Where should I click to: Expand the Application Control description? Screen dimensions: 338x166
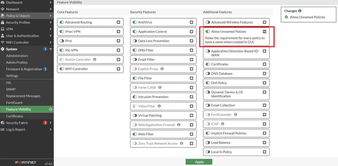pyautogui.click(x=192, y=32)
